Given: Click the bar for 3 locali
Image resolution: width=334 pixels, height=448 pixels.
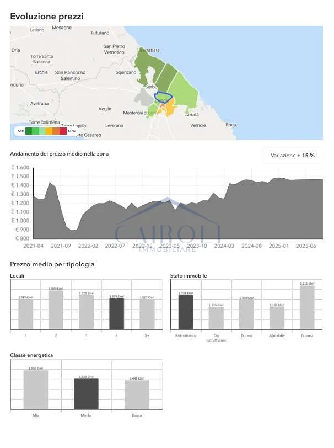Looking at the screenshot, I should click(x=86, y=312).
